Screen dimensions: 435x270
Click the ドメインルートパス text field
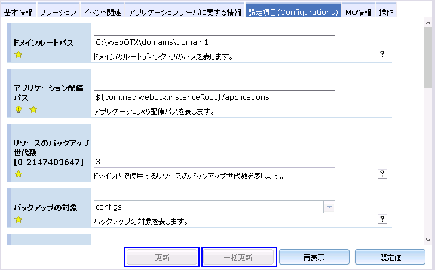215,42
